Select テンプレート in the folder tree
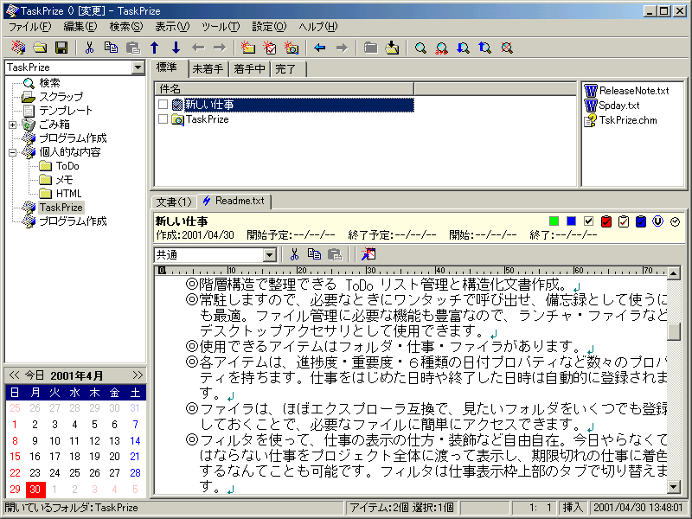Viewport: 692px width, 519px height. pyautogui.click(x=66, y=111)
